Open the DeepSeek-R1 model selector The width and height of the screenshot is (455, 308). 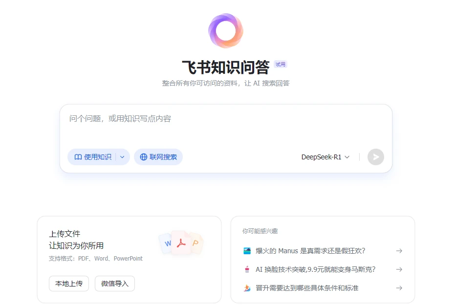click(325, 157)
